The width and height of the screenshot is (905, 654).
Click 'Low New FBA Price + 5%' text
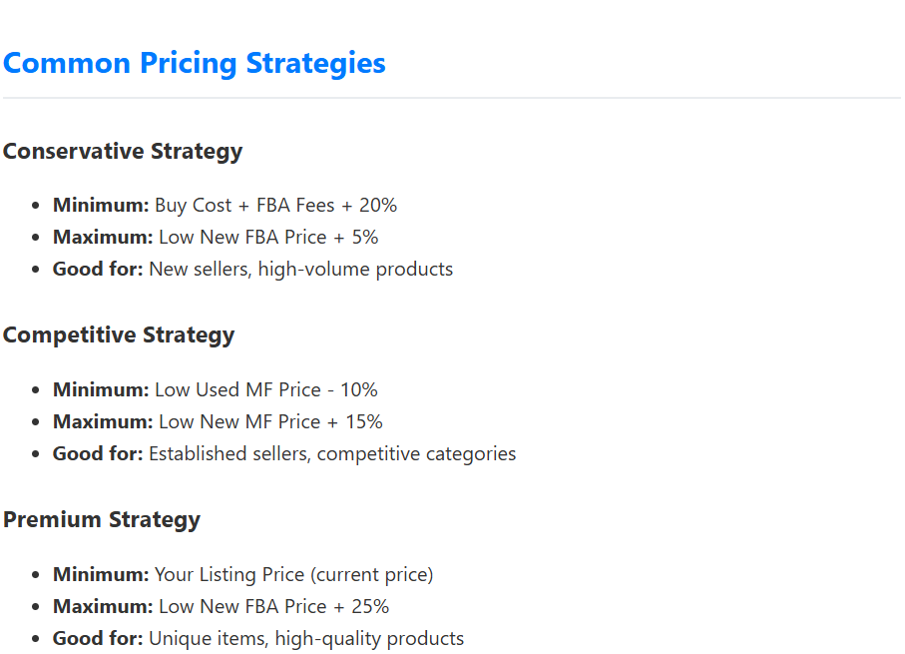(268, 237)
